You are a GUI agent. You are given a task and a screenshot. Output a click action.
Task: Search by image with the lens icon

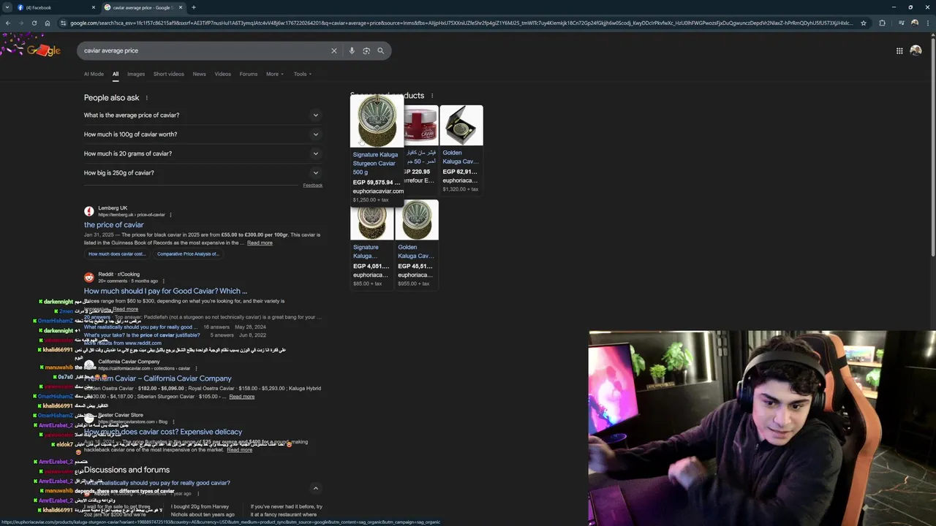(x=366, y=50)
